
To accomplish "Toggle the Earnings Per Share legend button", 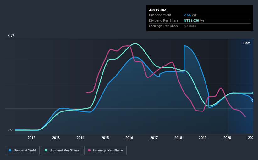I will [105, 151].
